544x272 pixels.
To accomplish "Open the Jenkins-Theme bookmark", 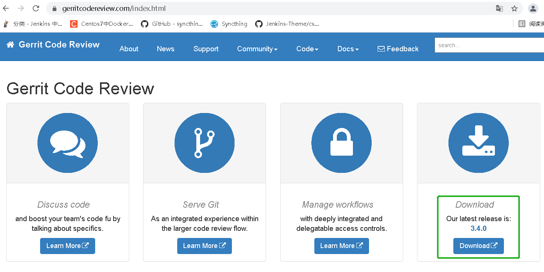I will point(287,24).
